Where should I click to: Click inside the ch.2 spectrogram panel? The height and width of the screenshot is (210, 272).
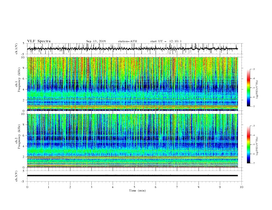tap(132, 141)
